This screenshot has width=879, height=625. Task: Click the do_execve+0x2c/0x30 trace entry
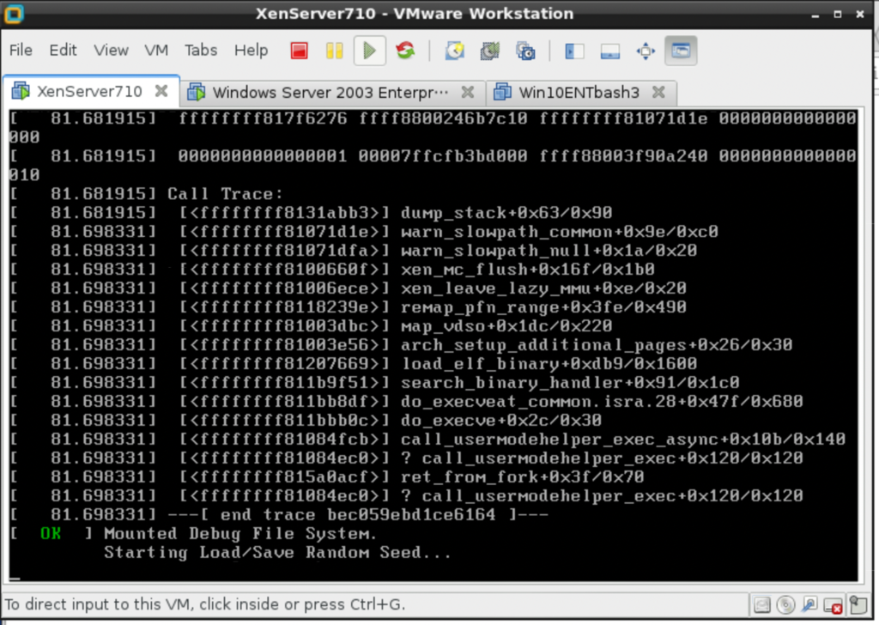point(501,421)
